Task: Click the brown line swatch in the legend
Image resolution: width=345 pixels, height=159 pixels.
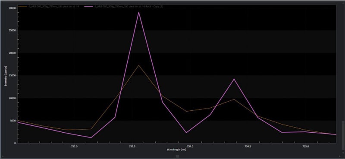Action: point(22,6)
